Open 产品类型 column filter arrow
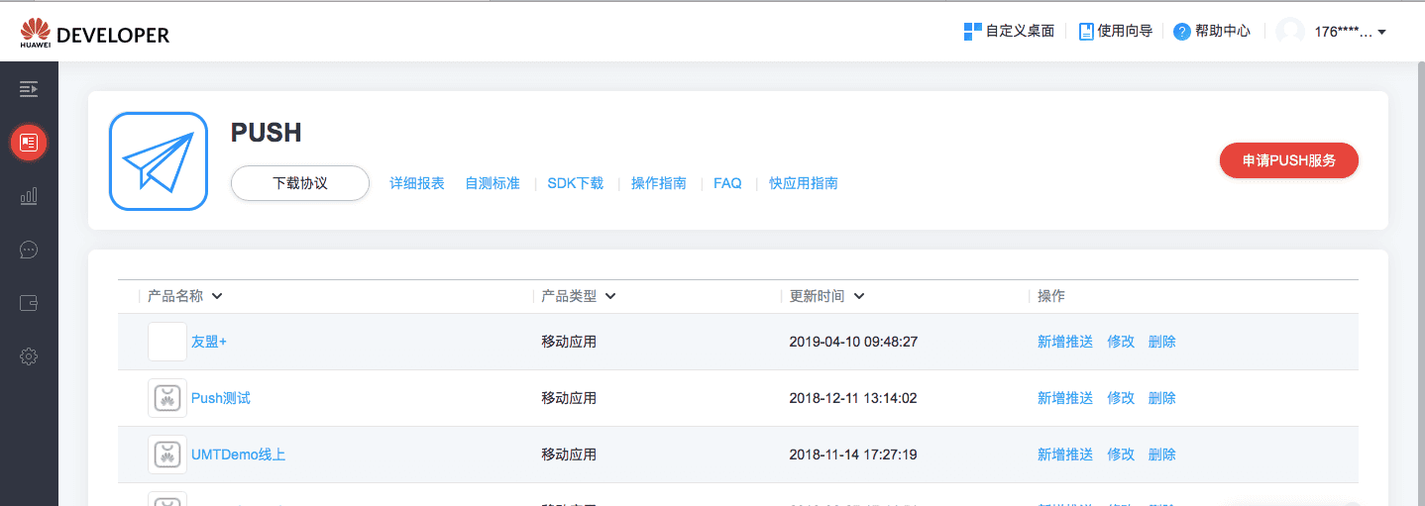 coord(610,296)
